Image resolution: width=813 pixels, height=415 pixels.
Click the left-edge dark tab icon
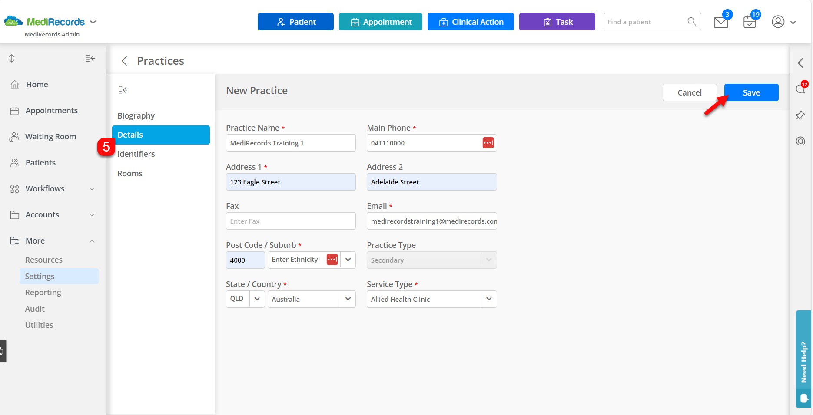coord(3,351)
